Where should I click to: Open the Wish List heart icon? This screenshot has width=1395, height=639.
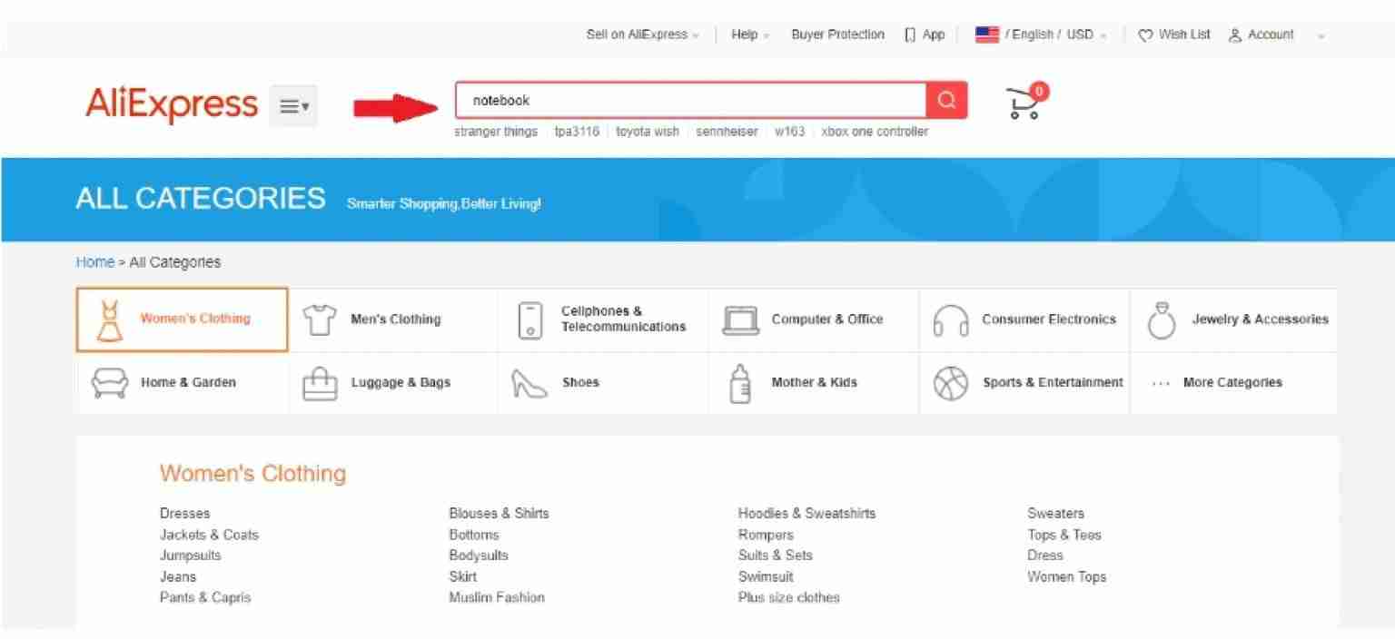(1145, 34)
